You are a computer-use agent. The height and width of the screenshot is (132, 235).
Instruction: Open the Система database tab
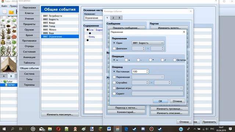click(x=29, y=74)
